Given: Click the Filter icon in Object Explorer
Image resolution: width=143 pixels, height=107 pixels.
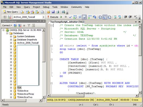Looking at the screenshot, I should [x=29, y=25].
